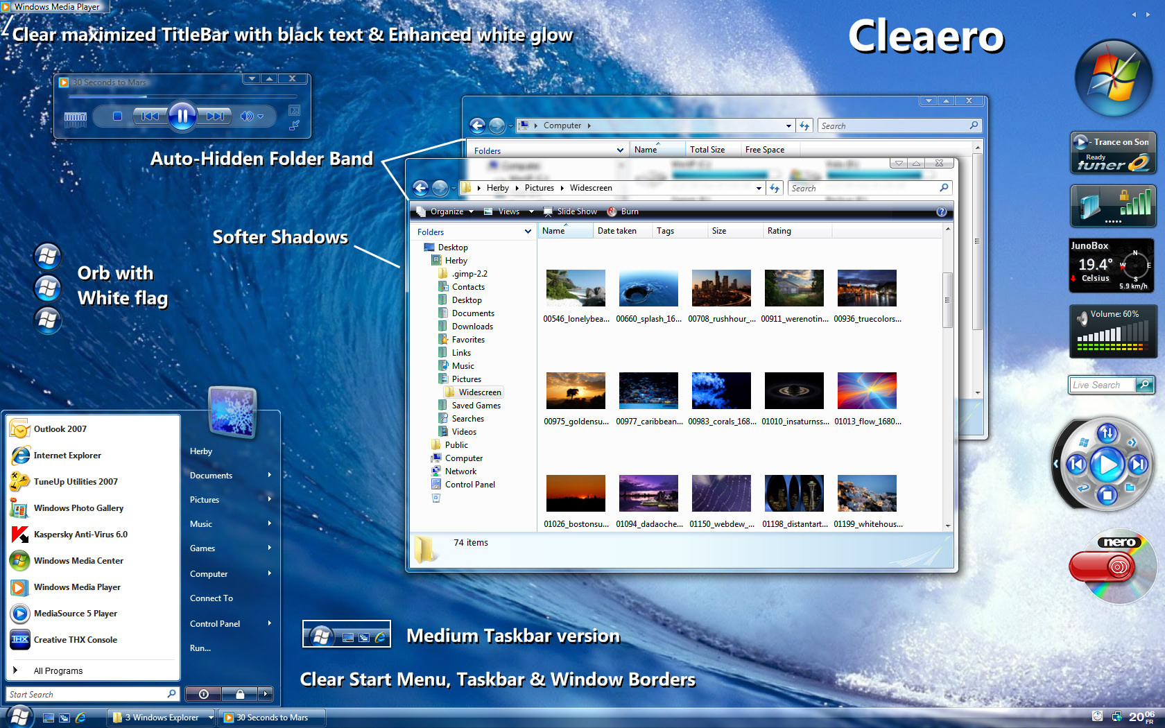Click the Live Search magnifier button
Viewport: 1165px width, 728px height.
pos(1144,385)
